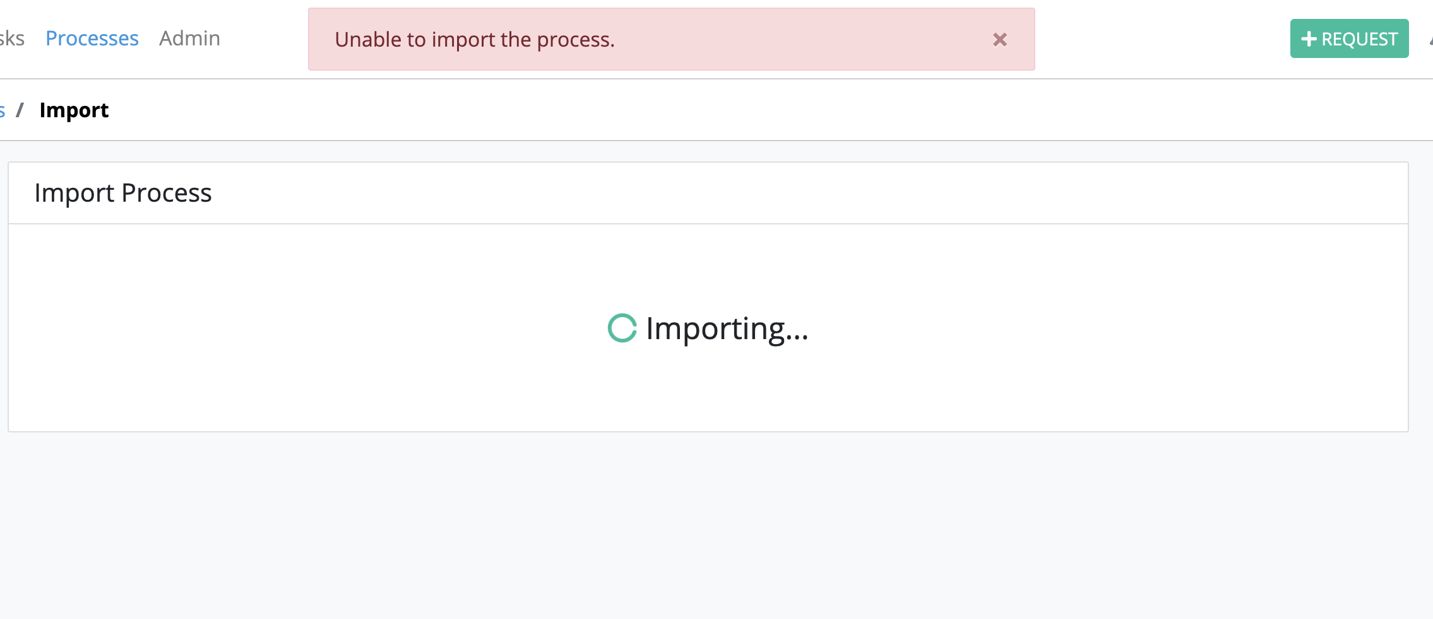Viewport: 1433px width, 619px height.
Task: Select the Import breadcrumb entry
Action: (74, 110)
